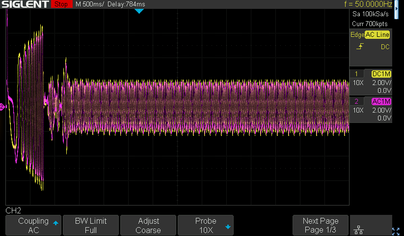
Task: Expand the blue side panel arrow tab
Action: 396,9
